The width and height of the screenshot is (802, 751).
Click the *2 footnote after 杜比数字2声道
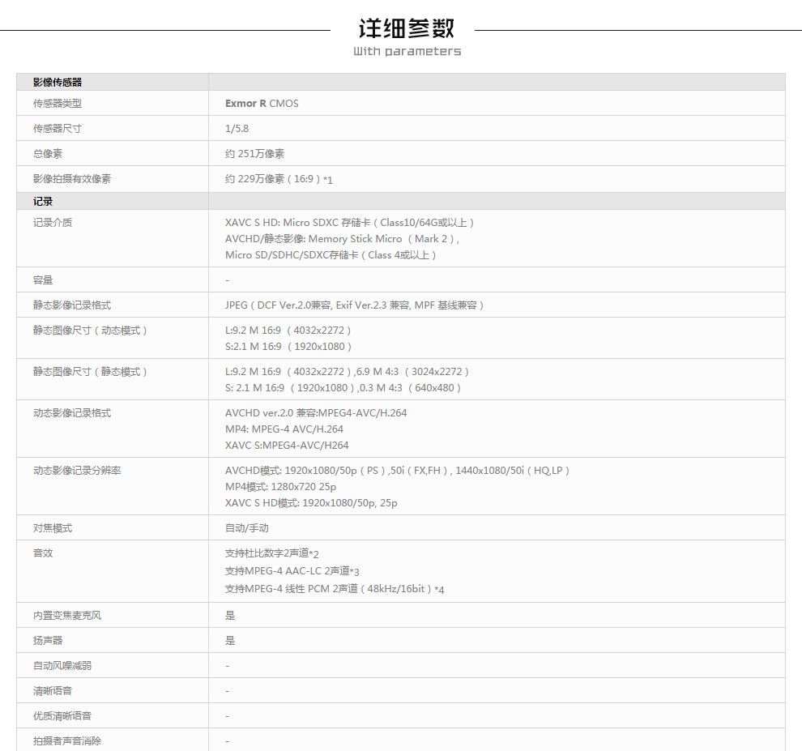coord(314,554)
